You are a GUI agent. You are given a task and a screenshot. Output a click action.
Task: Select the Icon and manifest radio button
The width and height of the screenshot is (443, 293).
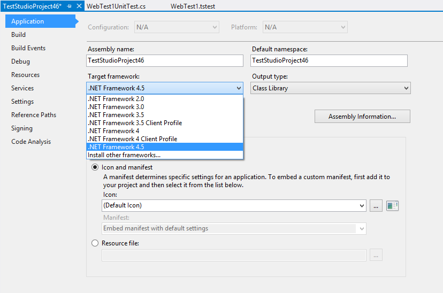(x=95, y=167)
